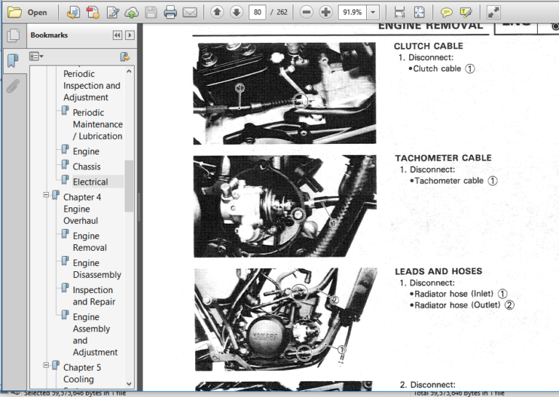Click bookmarks scrollbar down arrow
559x397 pixels.
pyautogui.click(x=129, y=384)
